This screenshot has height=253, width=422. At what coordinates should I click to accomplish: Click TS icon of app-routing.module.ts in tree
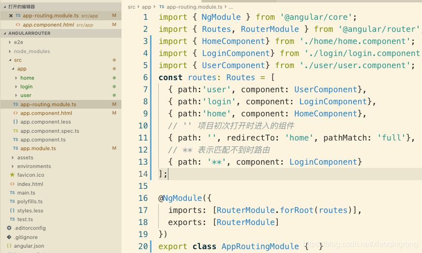(15, 104)
